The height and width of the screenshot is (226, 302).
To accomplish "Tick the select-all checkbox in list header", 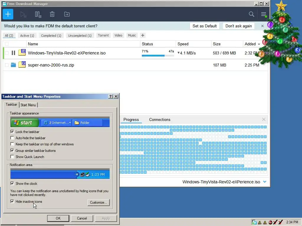I will (x=7, y=44).
